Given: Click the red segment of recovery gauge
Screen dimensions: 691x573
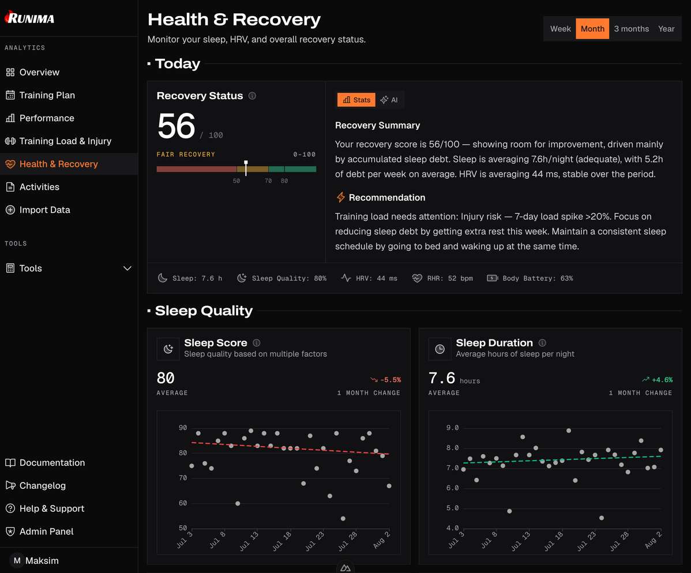Looking at the screenshot, I should click(197, 169).
